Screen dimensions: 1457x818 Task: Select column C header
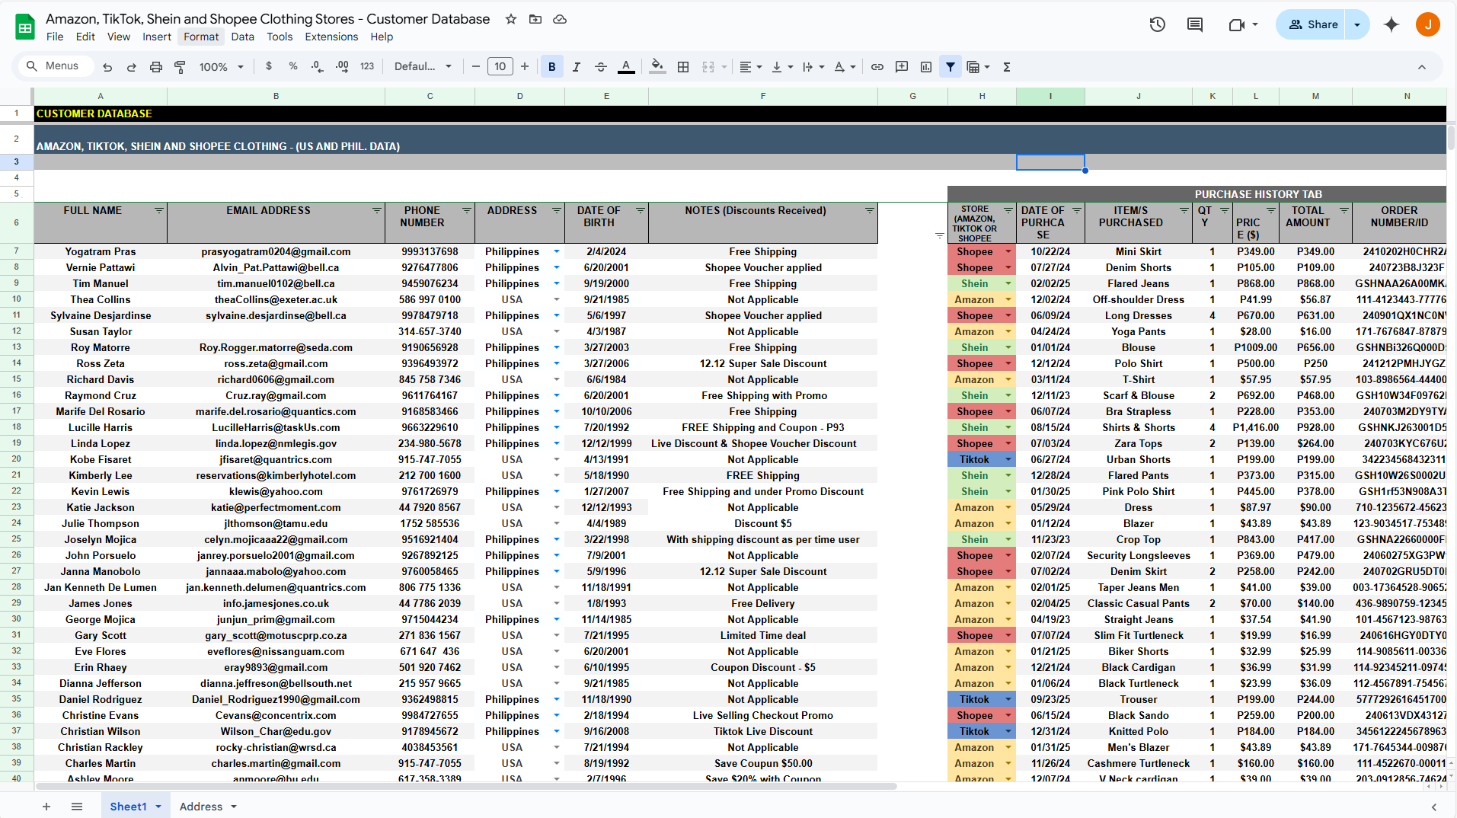pyautogui.click(x=430, y=96)
